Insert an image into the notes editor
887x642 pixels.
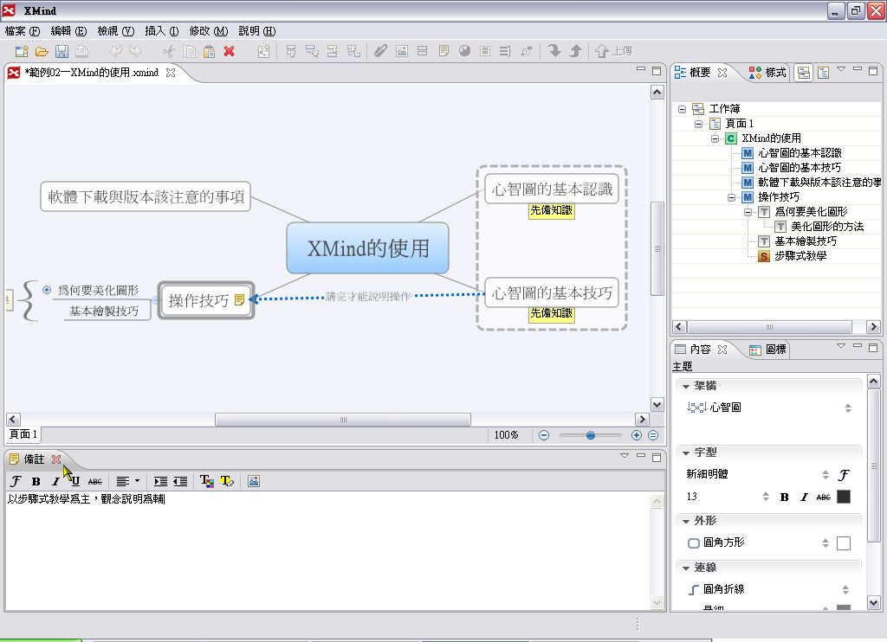[254, 481]
